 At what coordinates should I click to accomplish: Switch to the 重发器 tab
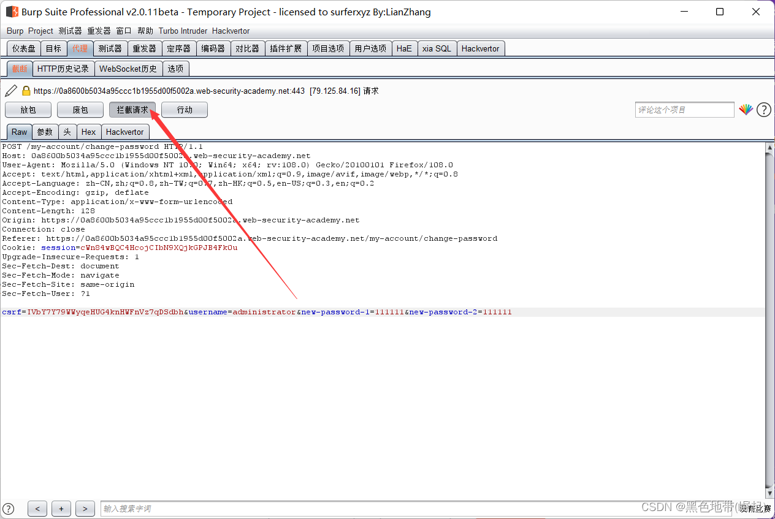point(145,48)
